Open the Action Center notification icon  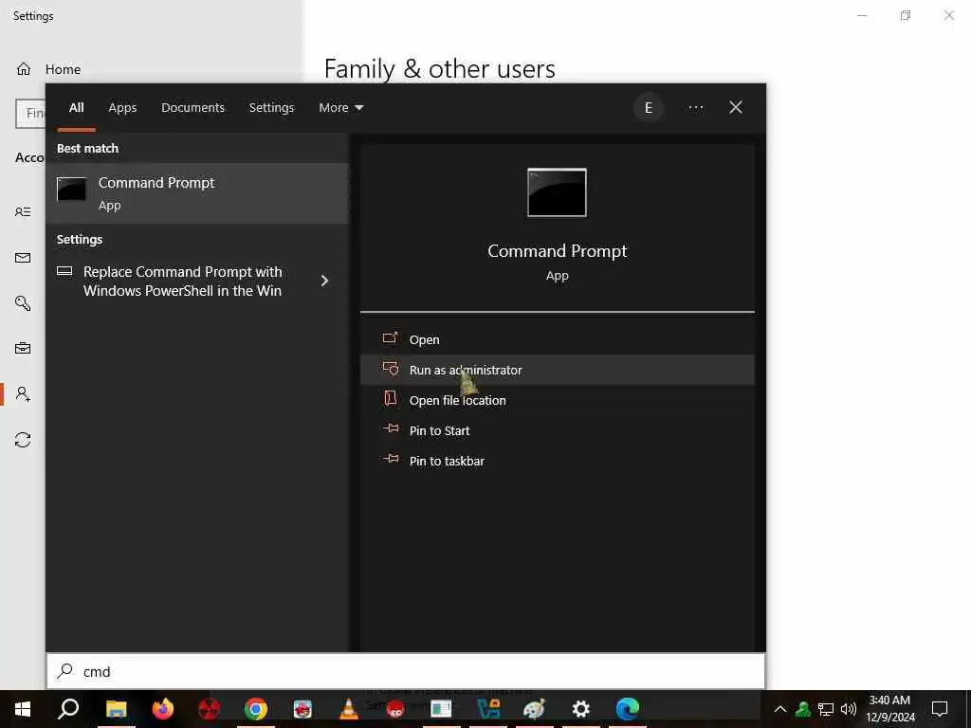coord(940,709)
